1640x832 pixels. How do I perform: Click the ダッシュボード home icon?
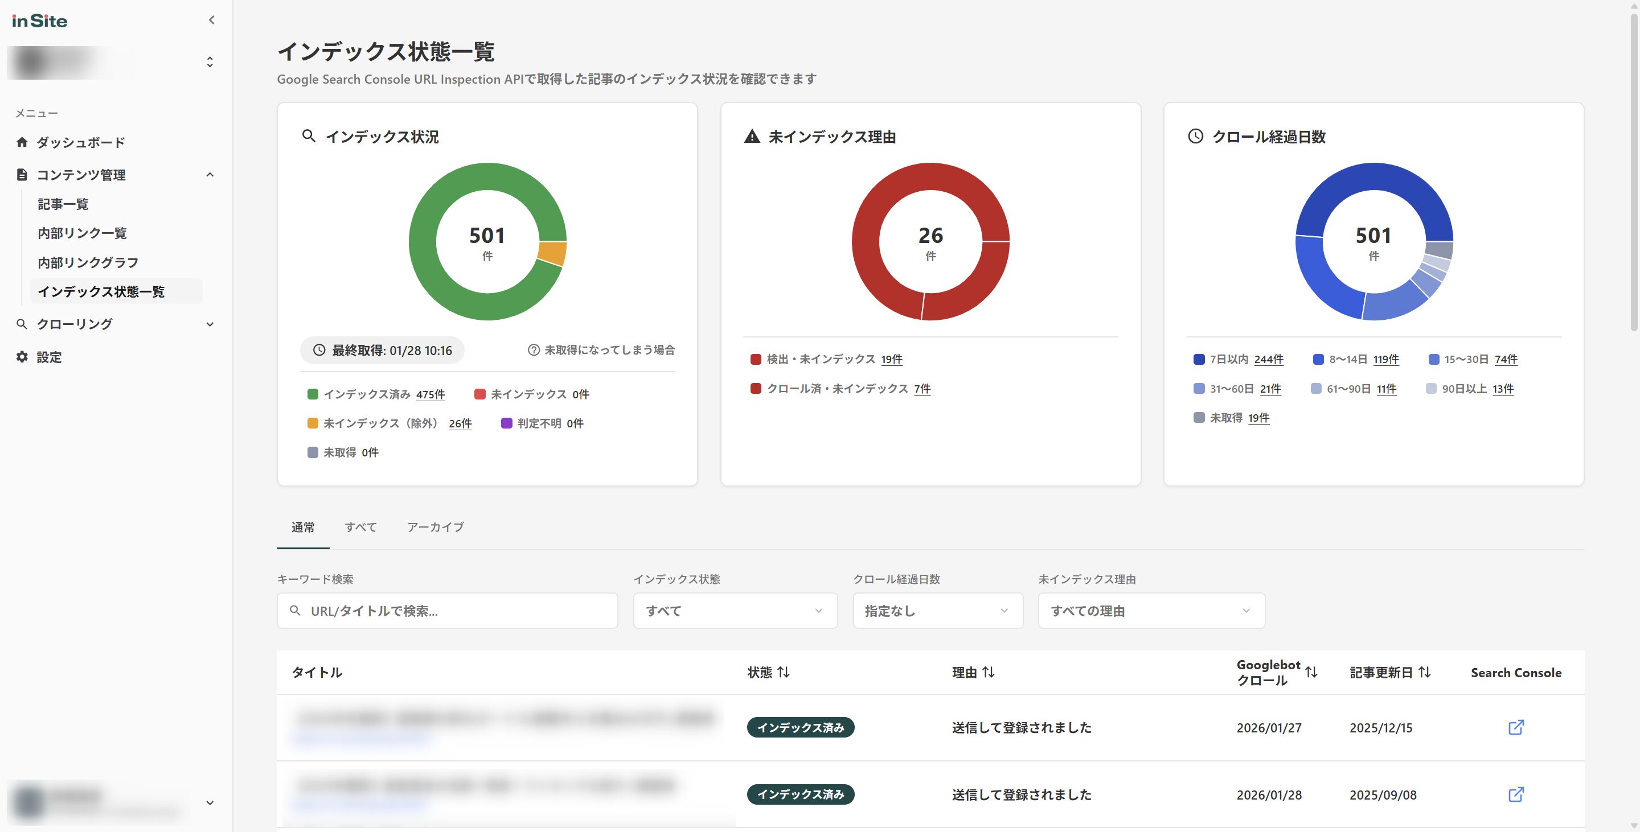22,142
